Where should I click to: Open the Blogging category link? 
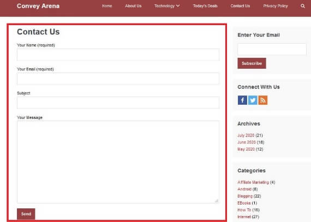tap(245, 196)
